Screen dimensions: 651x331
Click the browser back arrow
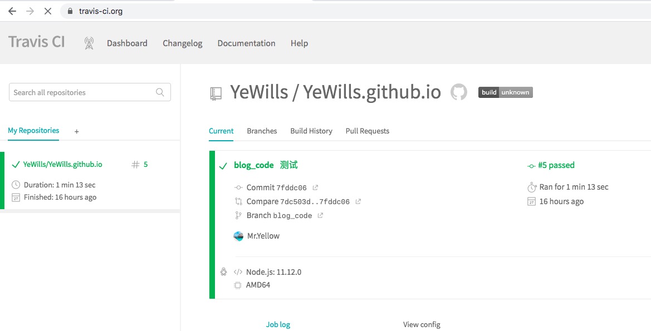[x=12, y=11]
